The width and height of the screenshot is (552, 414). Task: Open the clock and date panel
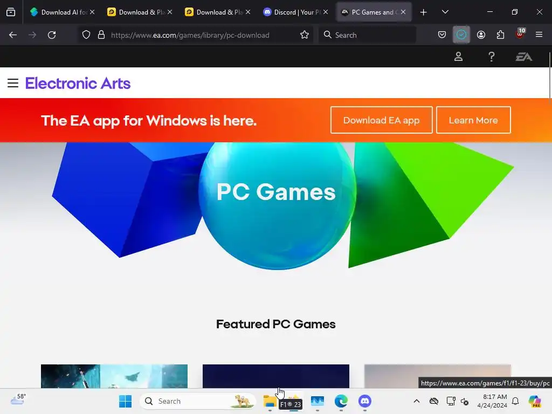point(492,401)
